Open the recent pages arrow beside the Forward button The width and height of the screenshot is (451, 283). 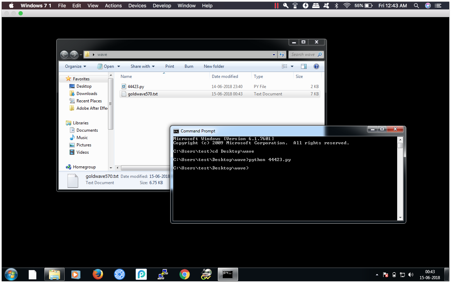[x=81, y=55]
